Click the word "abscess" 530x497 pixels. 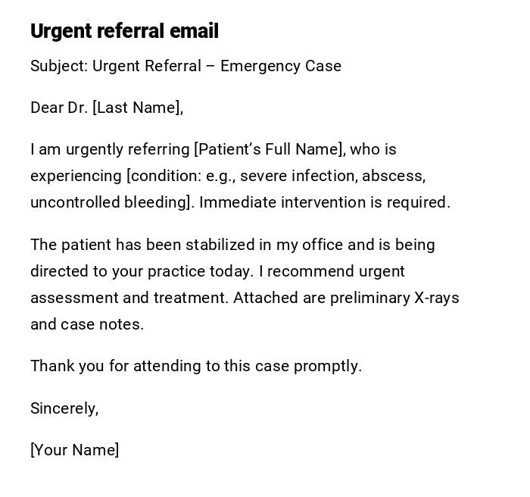pyautogui.click(x=392, y=176)
